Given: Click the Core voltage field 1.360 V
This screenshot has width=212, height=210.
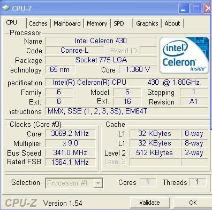Looking at the screenshot, I should (x=138, y=70).
